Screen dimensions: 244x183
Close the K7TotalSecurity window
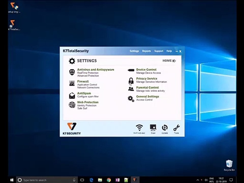tap(180, 51)
